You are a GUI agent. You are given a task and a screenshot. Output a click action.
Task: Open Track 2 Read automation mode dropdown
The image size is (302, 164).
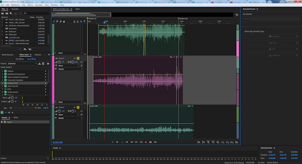pyautogui.click(x=70, y=102)
